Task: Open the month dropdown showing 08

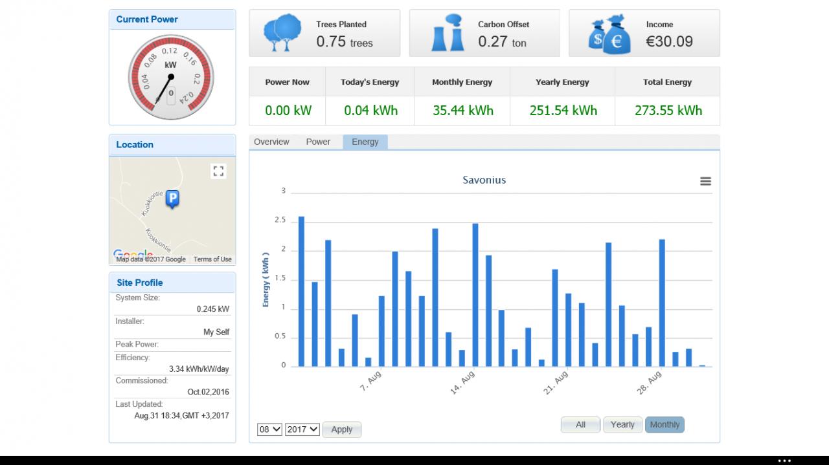Action: (x=269, y=429)
